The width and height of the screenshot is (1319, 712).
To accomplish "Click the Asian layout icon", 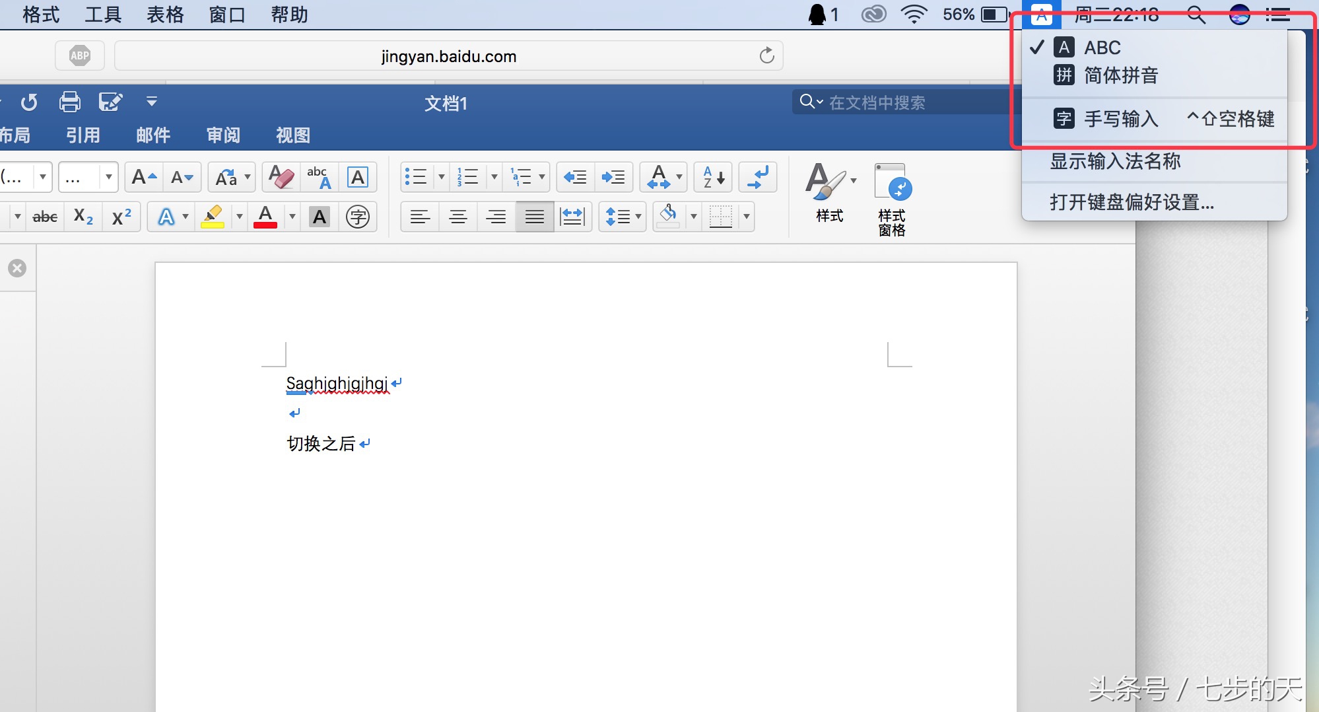I will (x=659, y=177).
